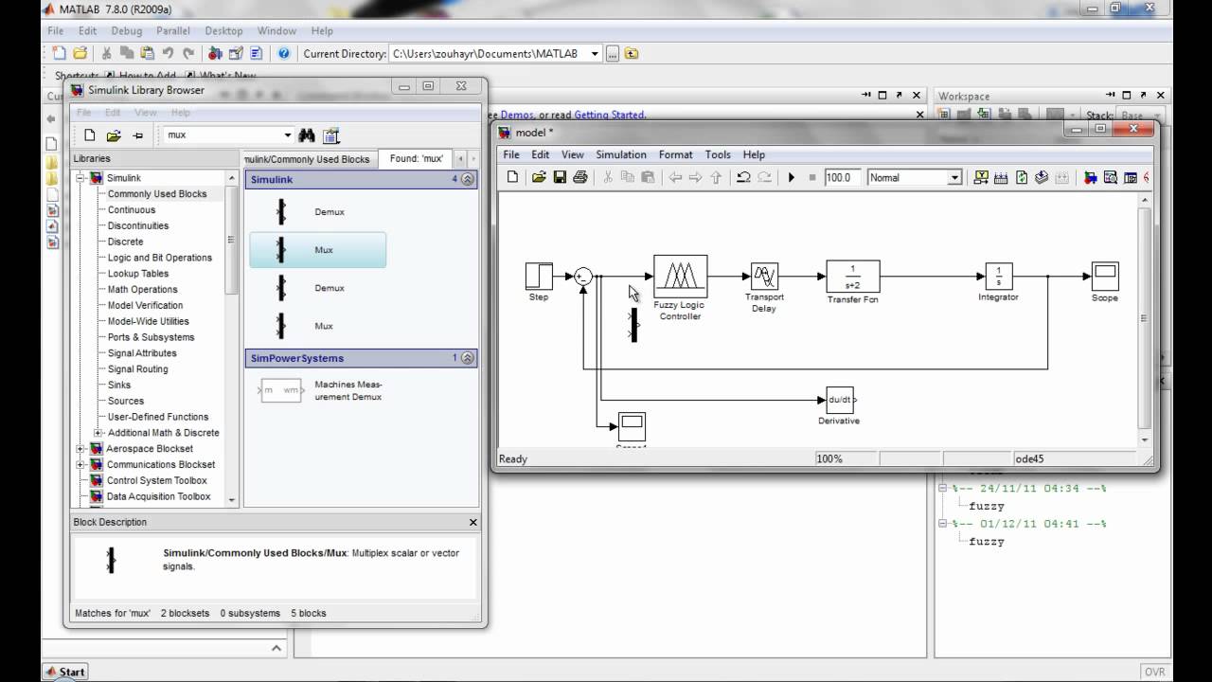The image size is (1212, 682).
Task: Open file icon in Library Browser toolbar
Action: point(114,135)
